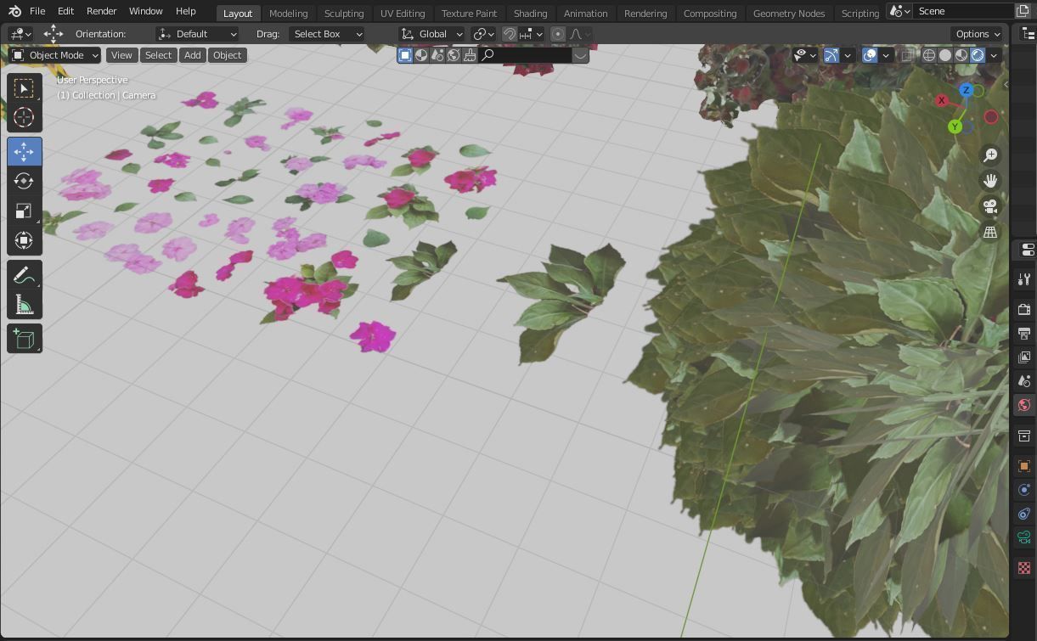Click the pan view hand icon
Image resolution: width=1037 pixels, height=641 pixels.
click(990, 180)
